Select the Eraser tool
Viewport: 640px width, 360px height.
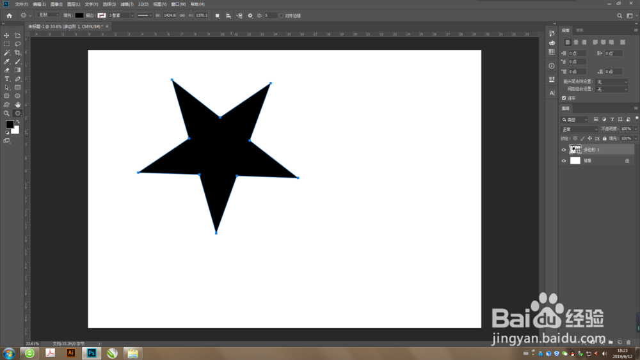[6, 70]
